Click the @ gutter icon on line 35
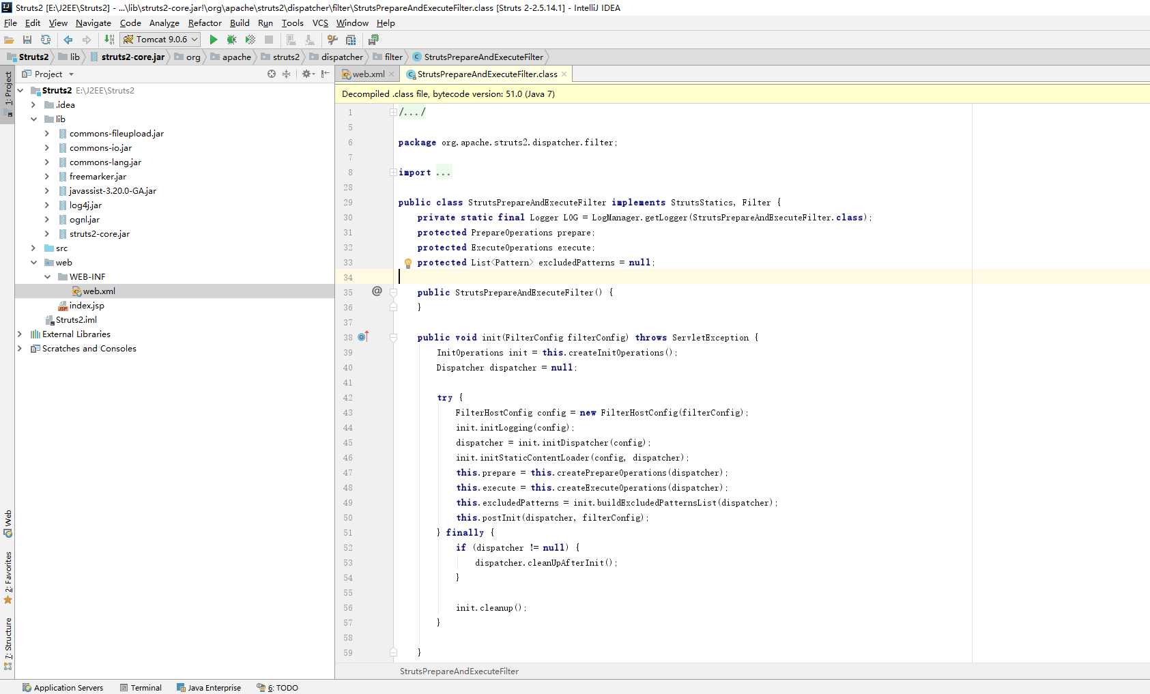The width and height of the screenshot is (1150, 694). click(377, 291)
